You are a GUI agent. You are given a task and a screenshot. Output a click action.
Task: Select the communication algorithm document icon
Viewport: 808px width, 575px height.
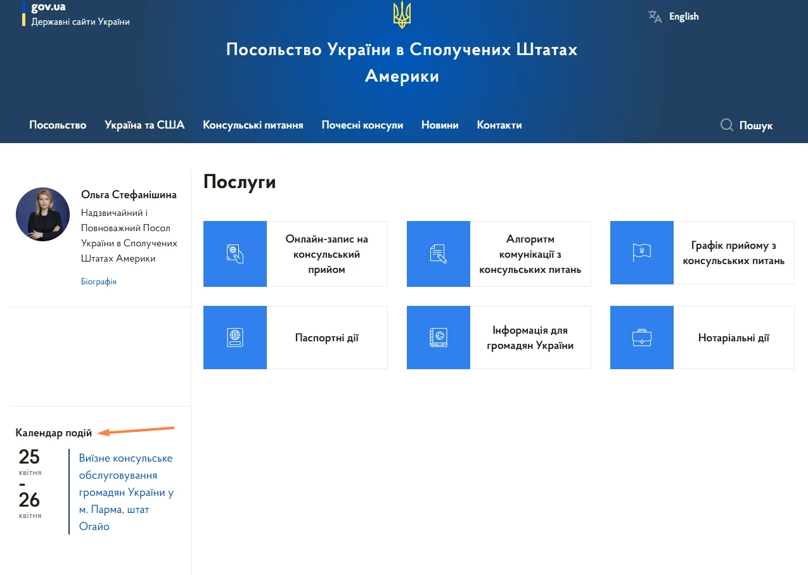click(x=438, y=253)
